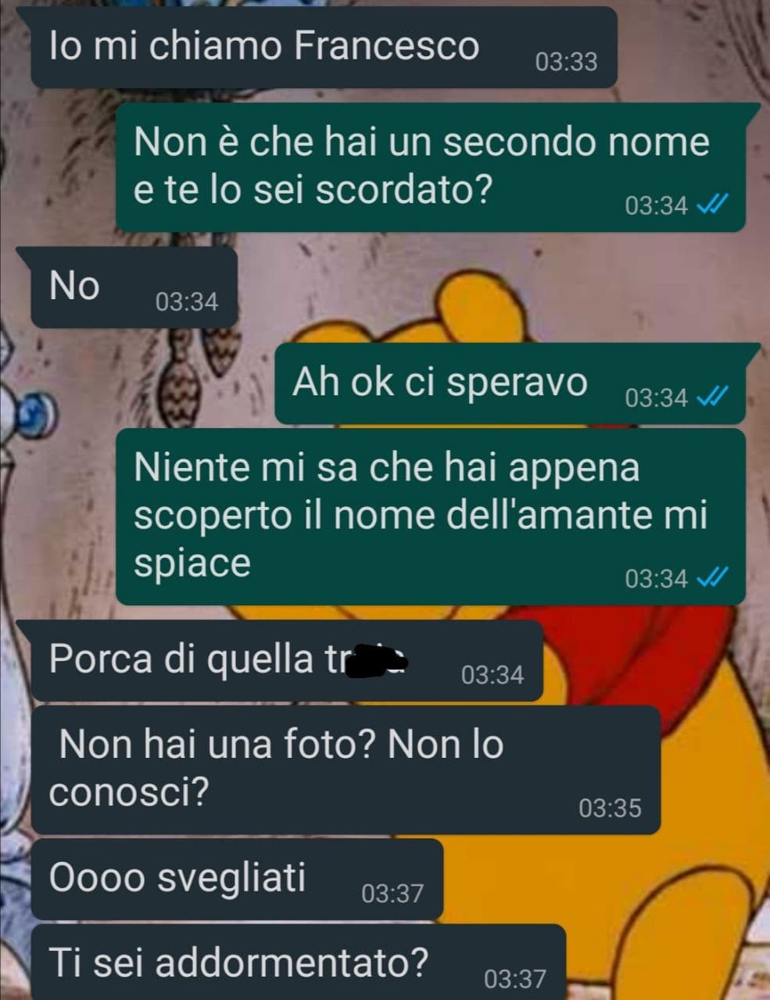770x1000 pixels.
Task: Tap the 03:34 timestamp next to "No"
Action: coord(187,302)
